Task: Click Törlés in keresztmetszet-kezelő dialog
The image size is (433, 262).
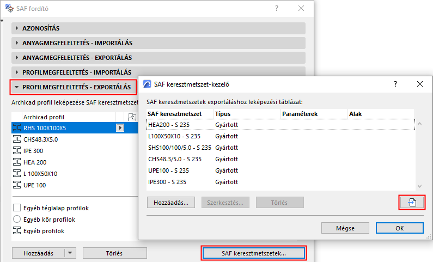Action: (x=280, y=203)
